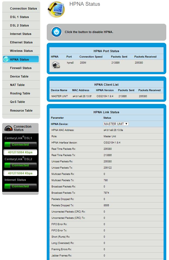
Task: Show the NAT Table
Action: 17,85
